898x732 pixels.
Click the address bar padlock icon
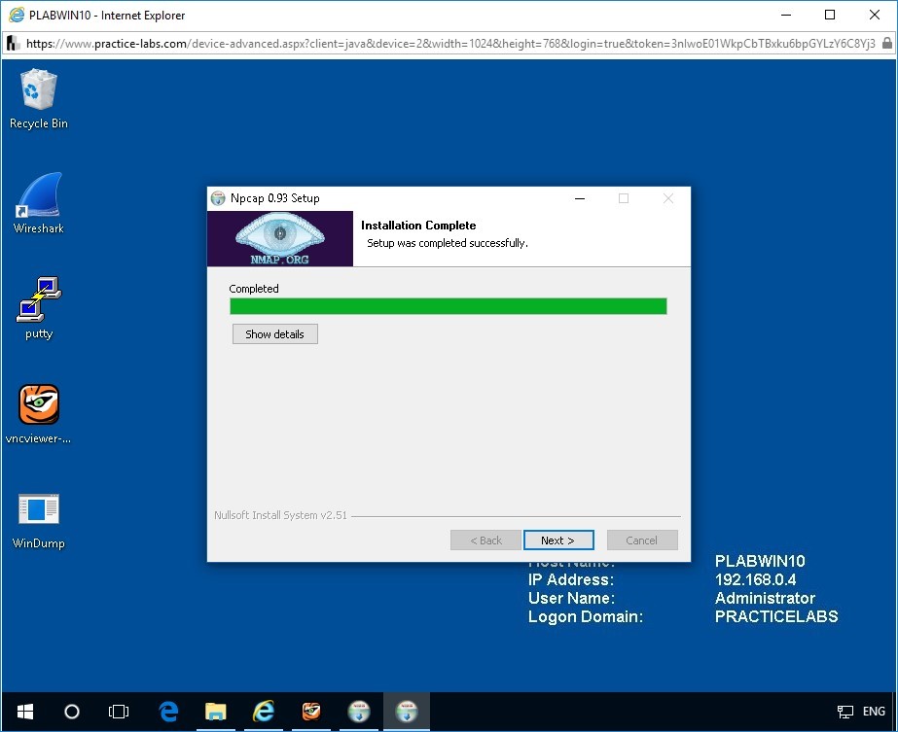pyautogui.click(x=886, y=44)
